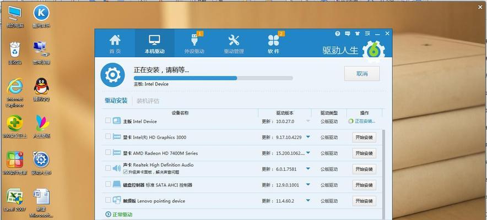Select the 360软件管家 desktop icon
This screenshot has width=487, height=220.
click(x=15, y=163)
